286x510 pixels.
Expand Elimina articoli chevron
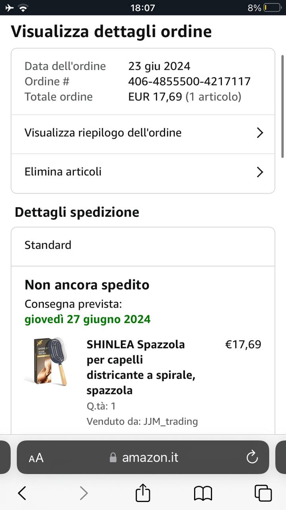260,172
